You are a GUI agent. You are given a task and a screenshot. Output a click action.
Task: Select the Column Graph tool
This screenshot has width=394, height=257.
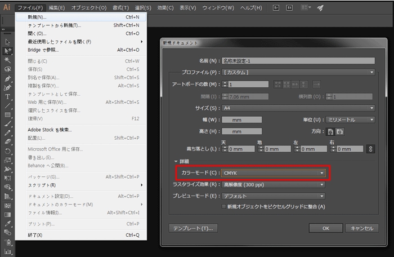7,251
